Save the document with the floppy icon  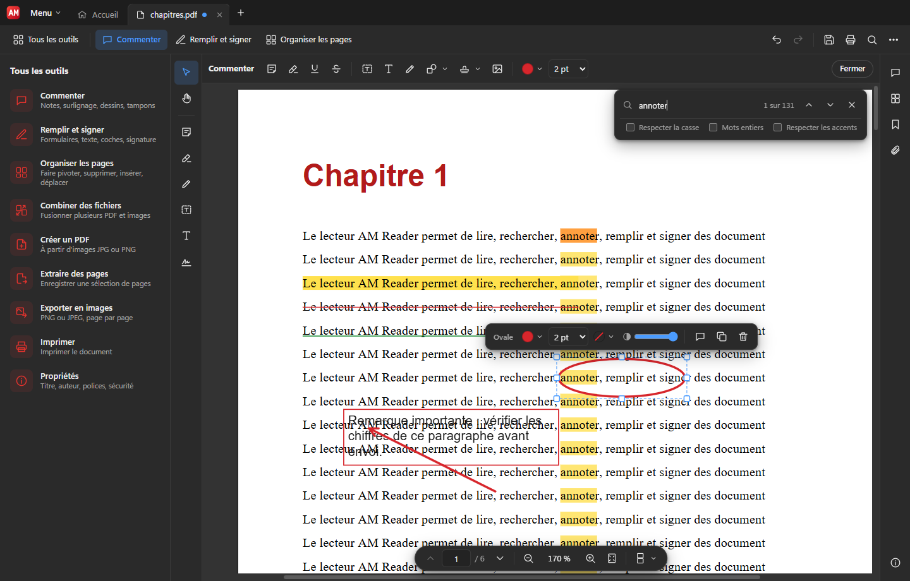pos(829,40)
